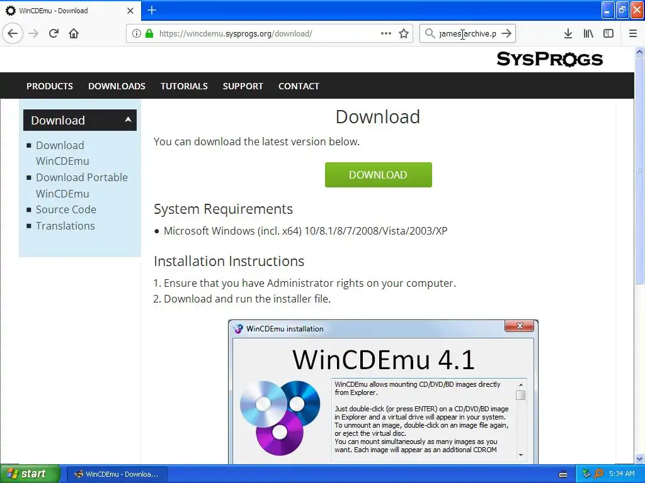
Task: Open the Translations sidebar link
Action: click(65, 226)
